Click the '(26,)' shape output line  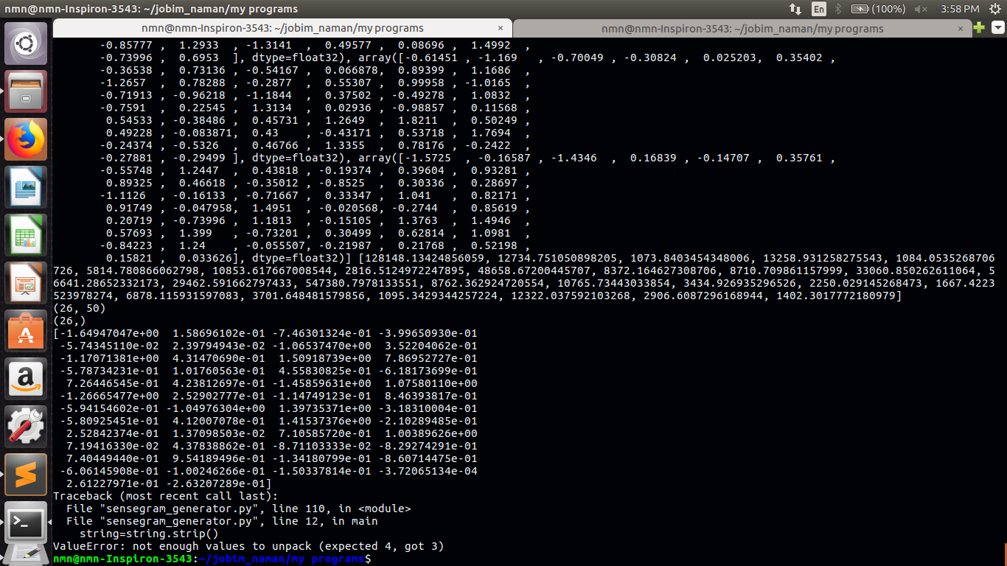point(69,321)
